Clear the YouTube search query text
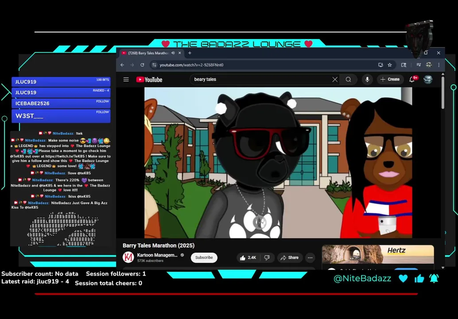 [x=335, y=79]
